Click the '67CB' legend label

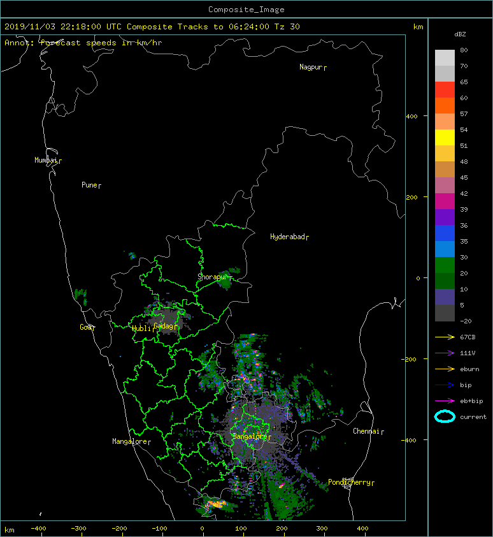(x=468, y=337)
